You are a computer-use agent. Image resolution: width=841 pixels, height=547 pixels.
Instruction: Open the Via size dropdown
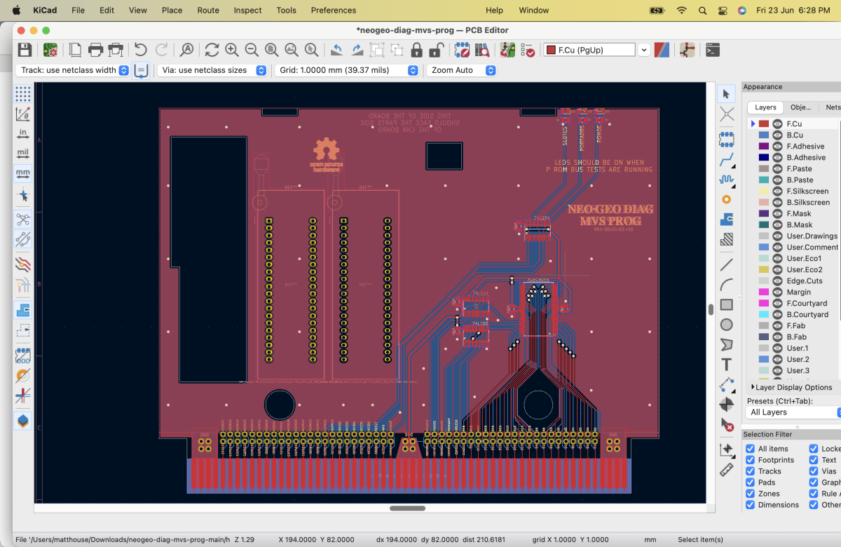click(212, 70)
